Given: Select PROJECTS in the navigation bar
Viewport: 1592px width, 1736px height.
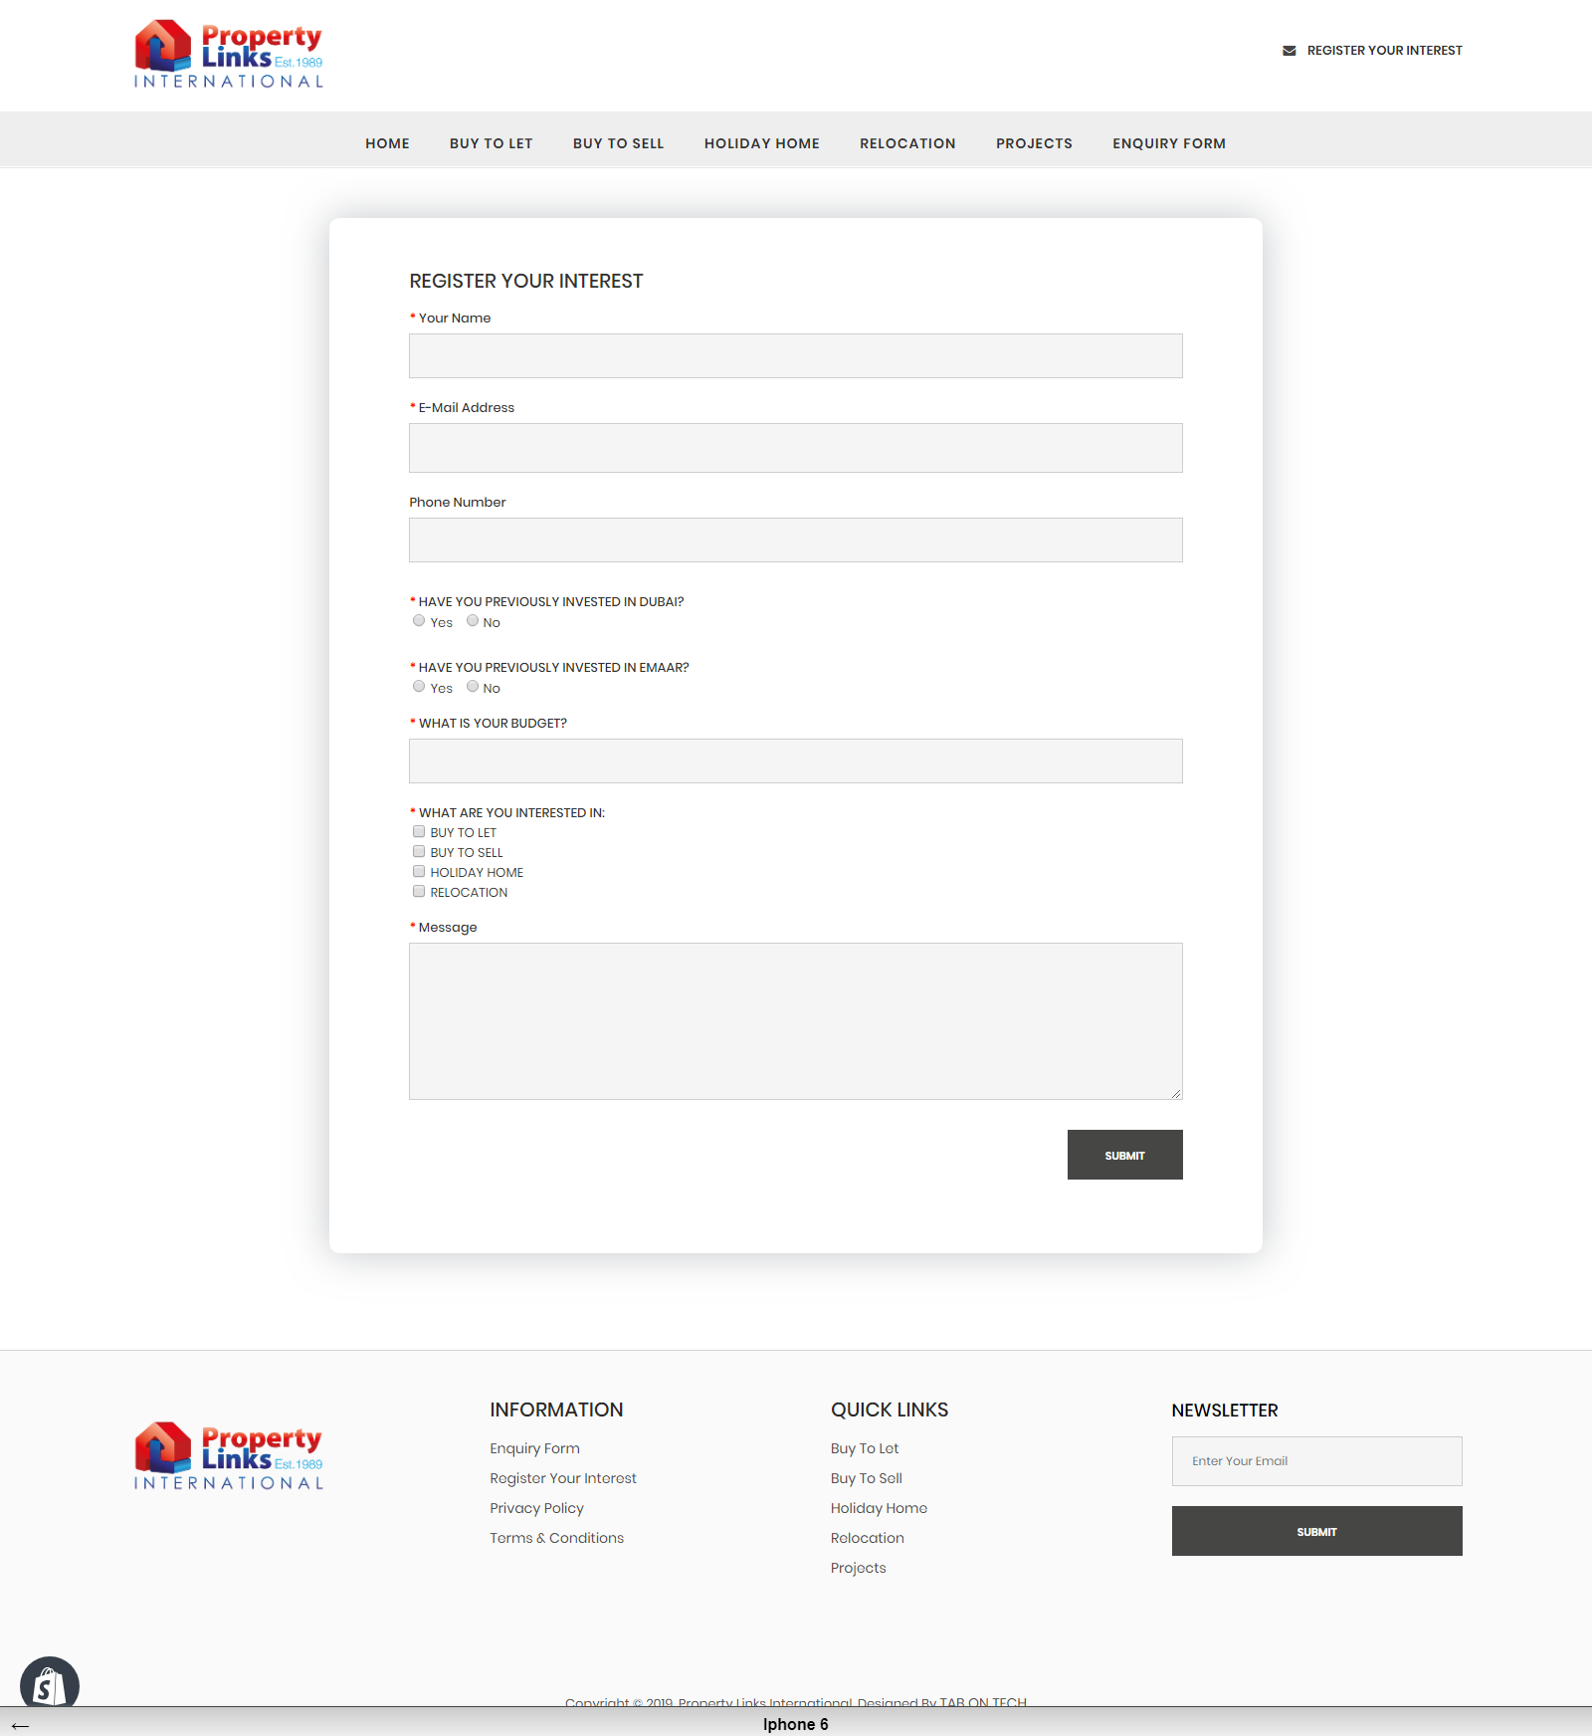Looking at the screenshot, I should tap(1034, 143).
